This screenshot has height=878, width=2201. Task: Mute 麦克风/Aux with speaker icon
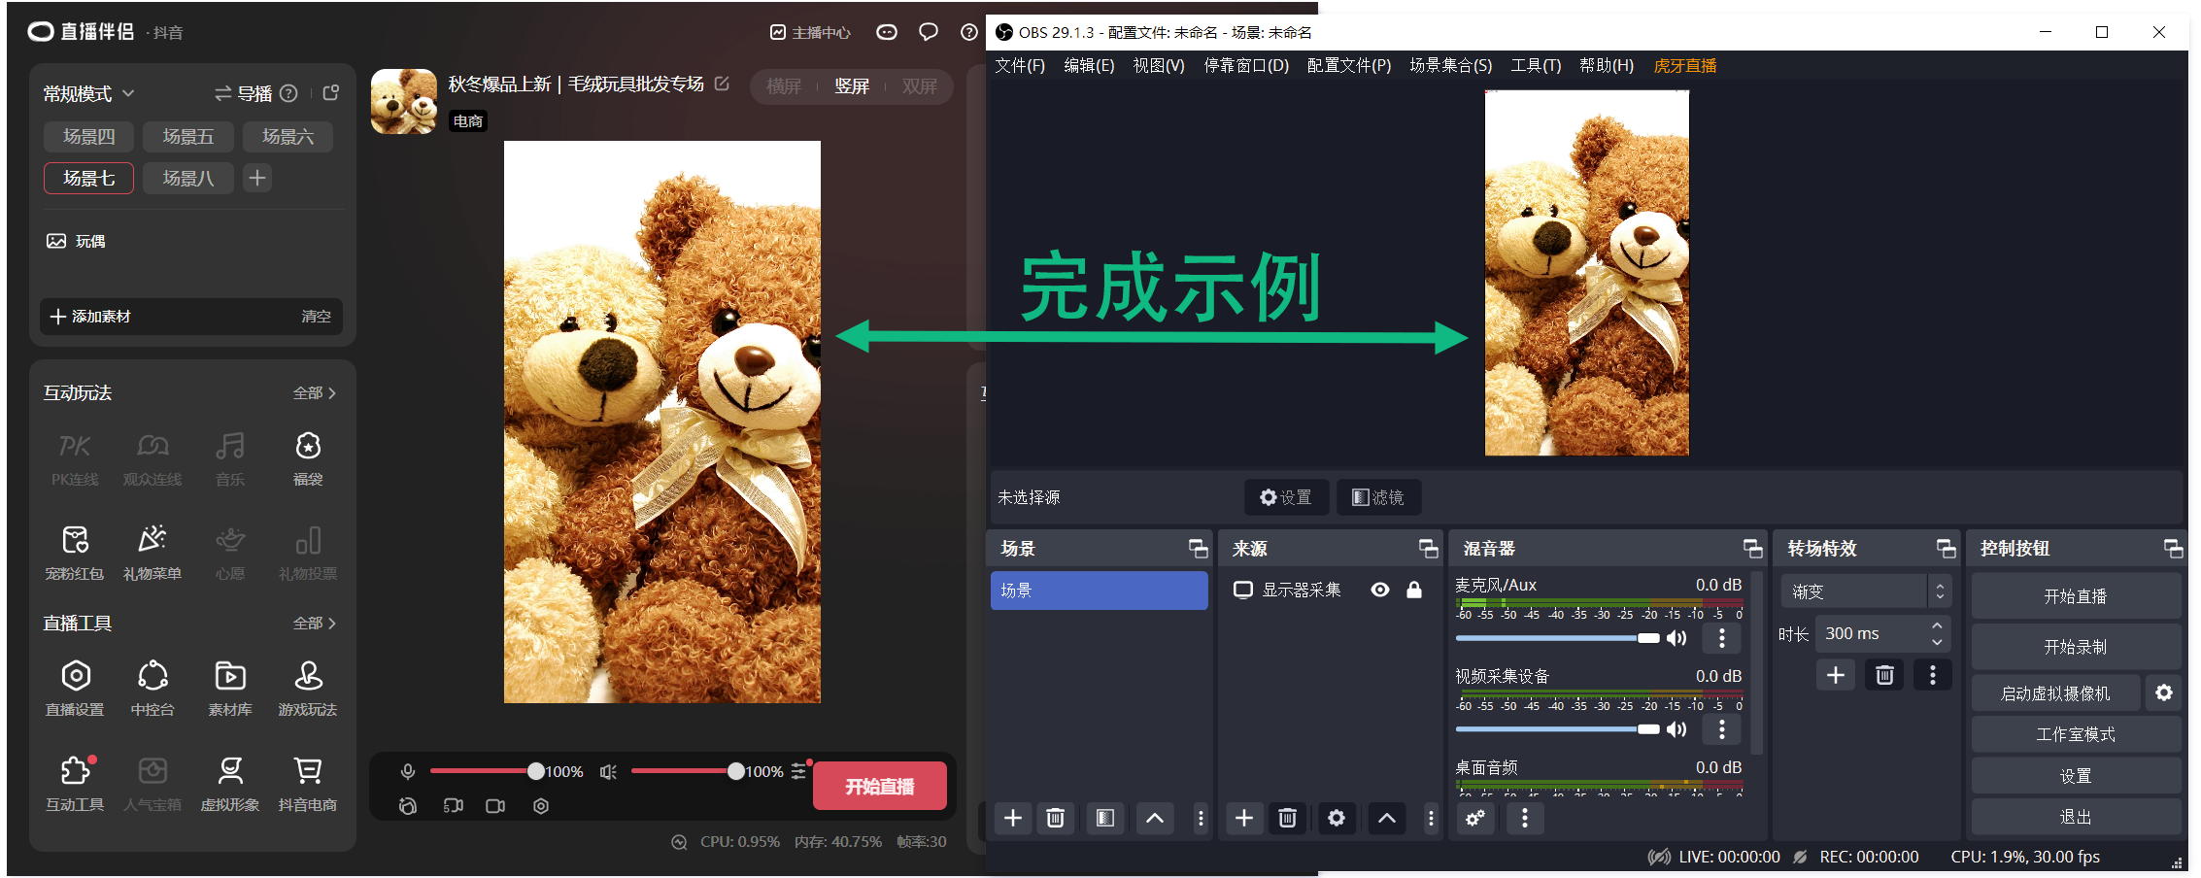click(1676, 638)
